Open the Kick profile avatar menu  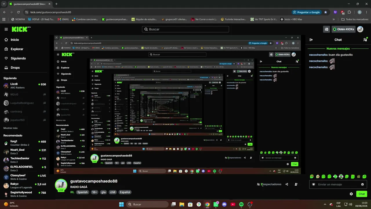click(x=360, y=29)
